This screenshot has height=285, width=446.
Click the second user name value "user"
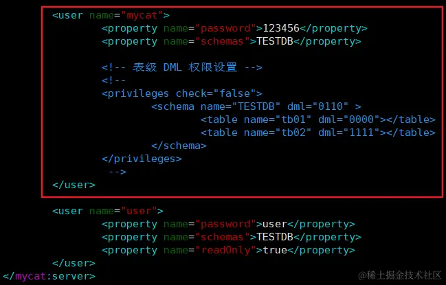tap(139, 211)
